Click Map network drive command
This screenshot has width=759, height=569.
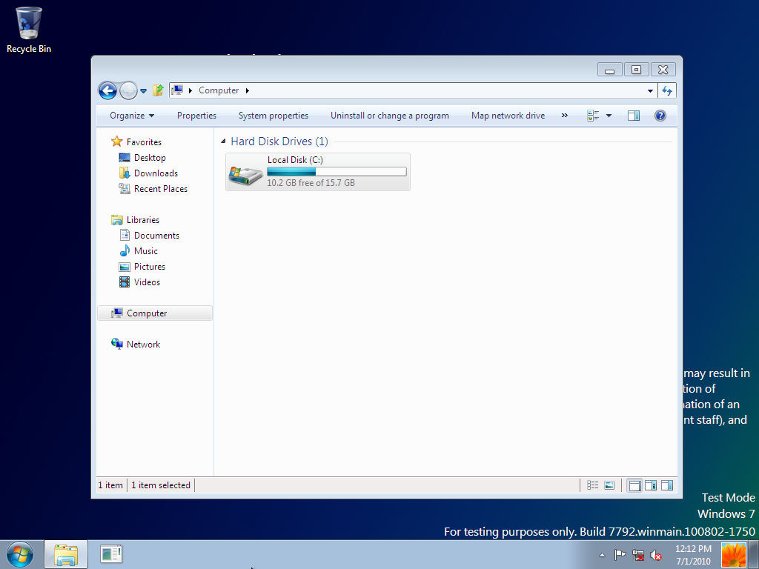[508, 116]
